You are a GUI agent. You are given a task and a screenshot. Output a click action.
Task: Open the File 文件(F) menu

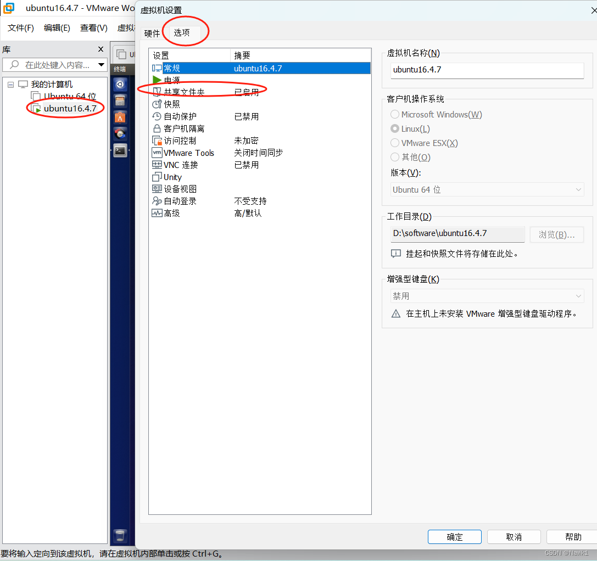pos(20,28)
